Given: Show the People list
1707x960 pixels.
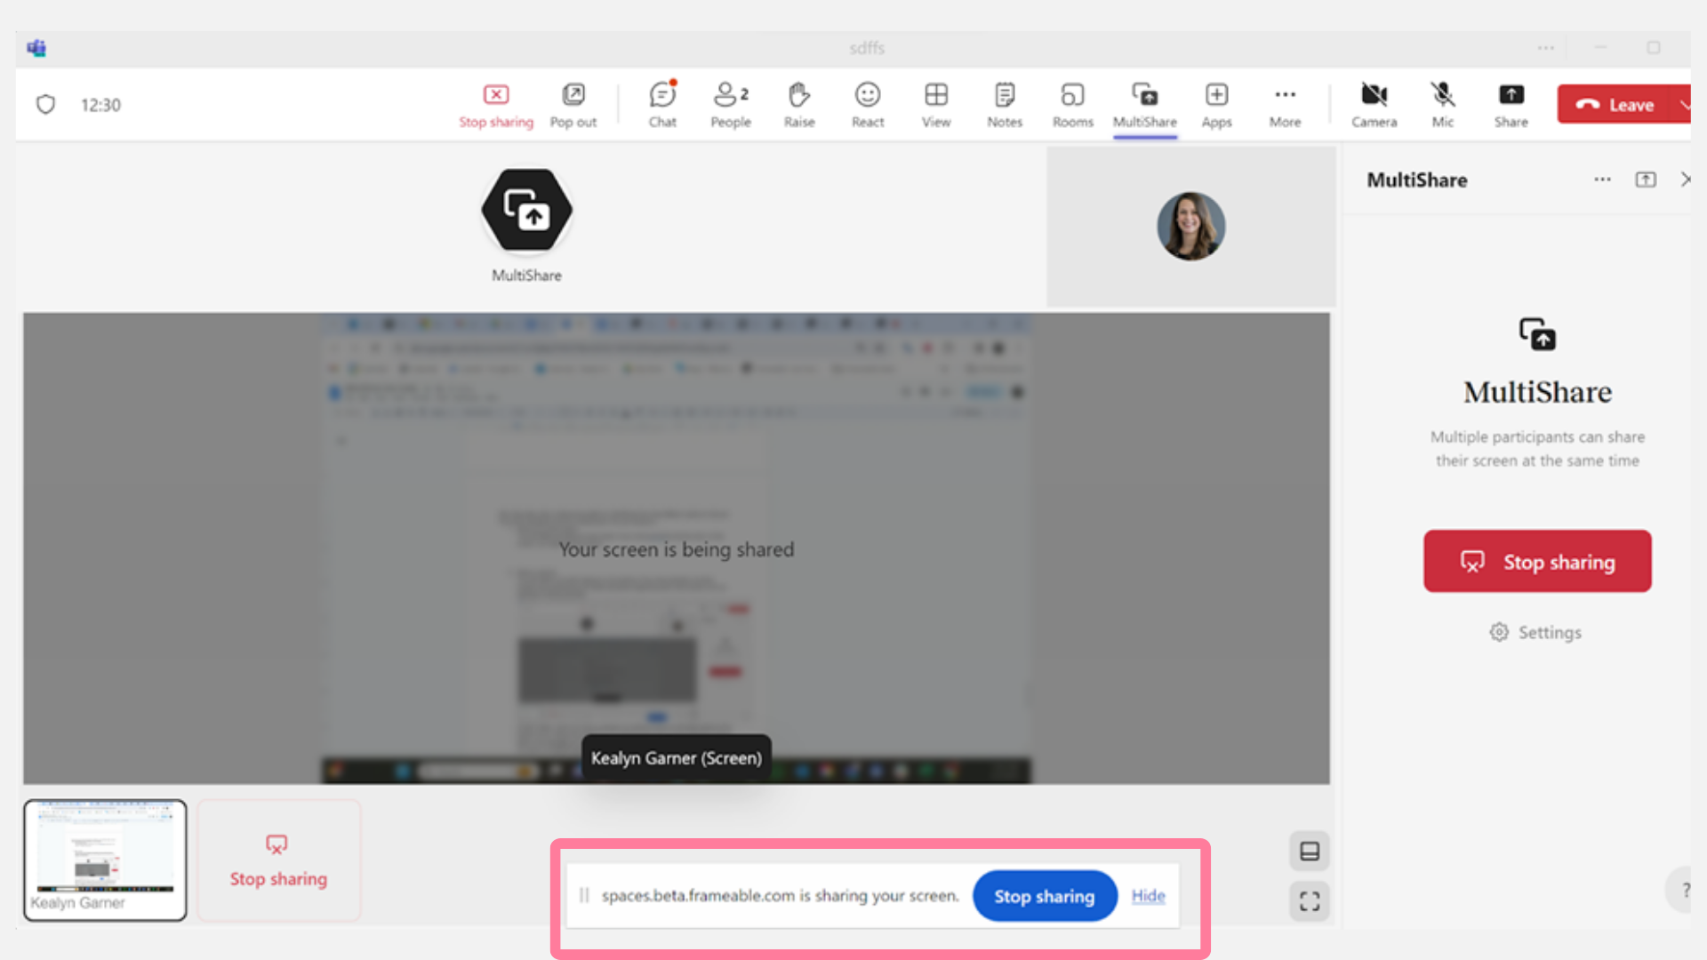Looking at the screenshot, I should (731, 105).
